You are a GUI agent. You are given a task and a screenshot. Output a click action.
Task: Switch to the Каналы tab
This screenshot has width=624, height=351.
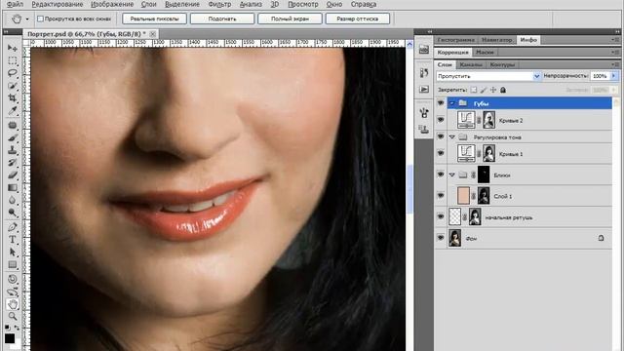(x=470, y=64)
